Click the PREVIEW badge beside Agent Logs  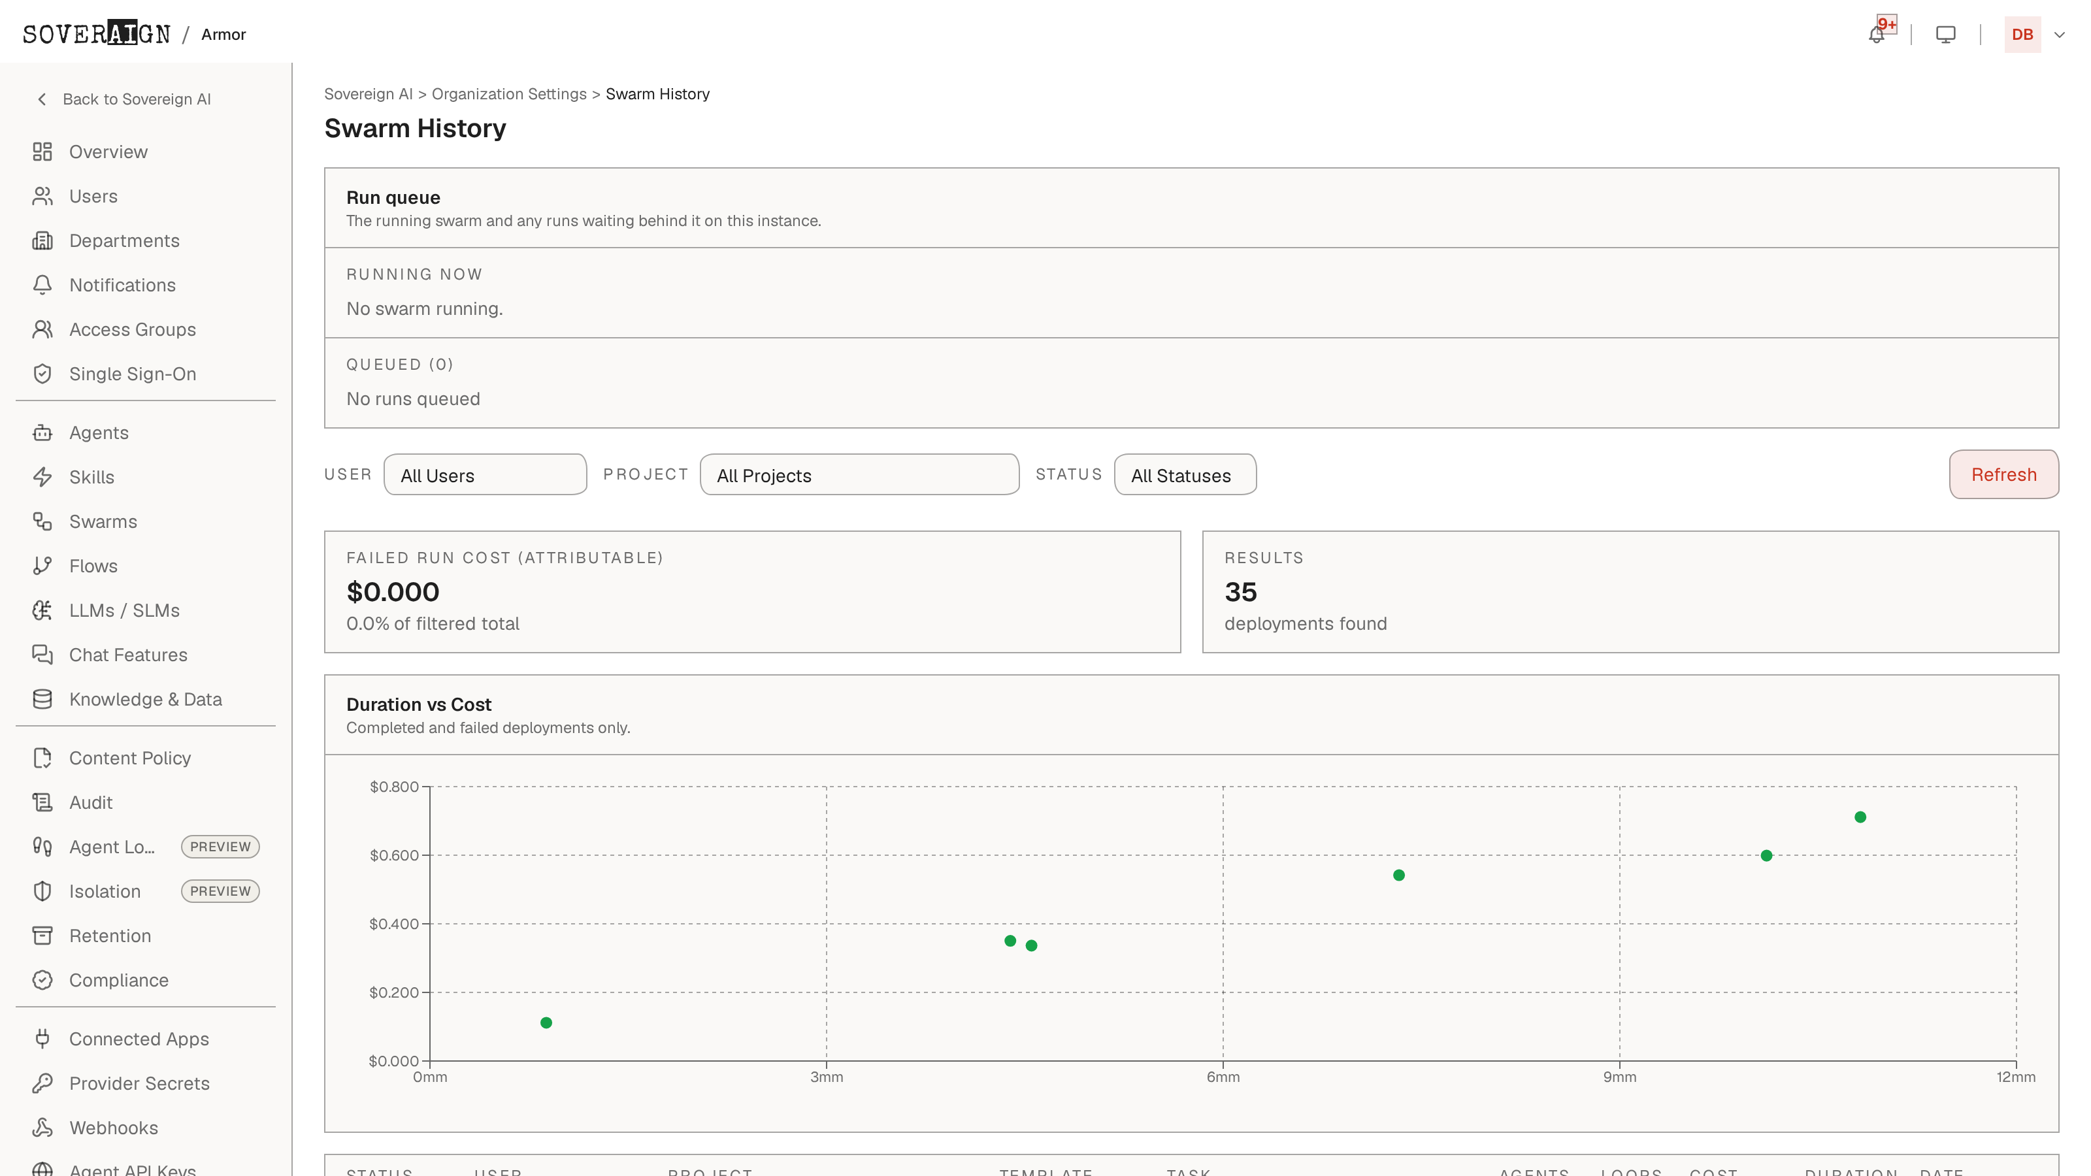tap(220, 847)
